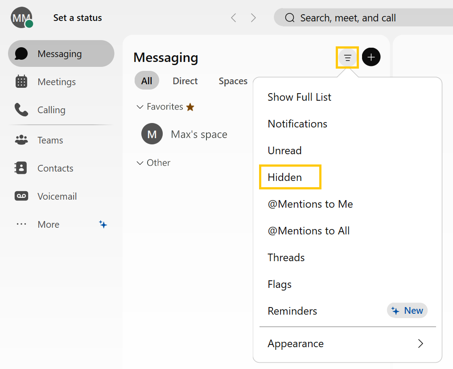453x369 pixels.
Task: Collapse the Favorites section
Action: 140,107
